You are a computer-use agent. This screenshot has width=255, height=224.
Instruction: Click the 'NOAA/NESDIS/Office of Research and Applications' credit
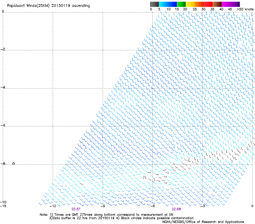(203, 222)
